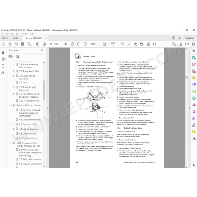This screenshot has width=197, height=197.
Task: Open 4.5 Cab Removal bookmark
Action: (x=27, y=134)
